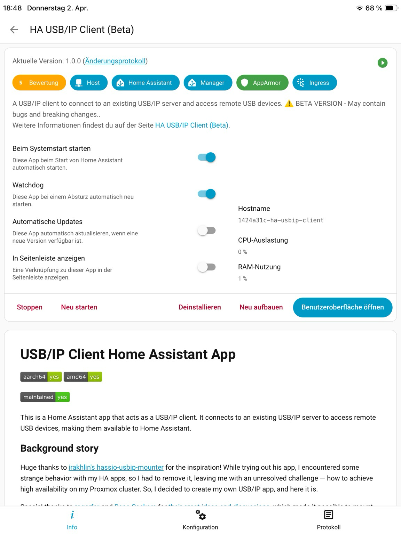Tap the orange Bewertung rating chip
Screen dimensions: 401x534
tap(39, 83)
